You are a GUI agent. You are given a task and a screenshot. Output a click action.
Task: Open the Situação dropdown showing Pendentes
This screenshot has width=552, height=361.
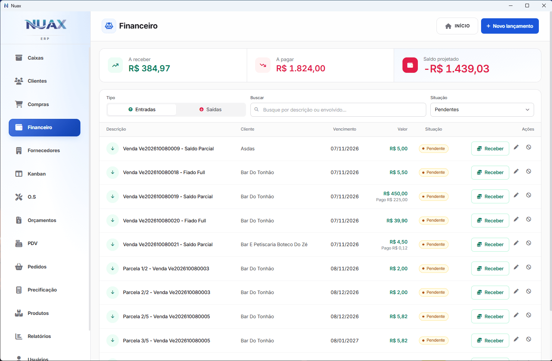coord(482,110)
